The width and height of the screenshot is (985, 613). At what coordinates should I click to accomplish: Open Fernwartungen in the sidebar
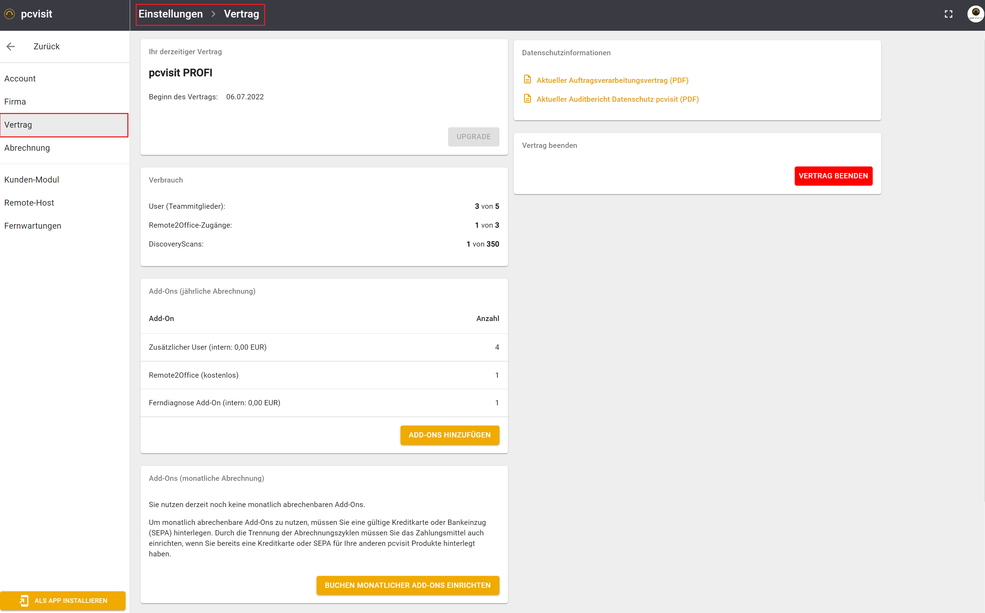(x=33, y=226)
